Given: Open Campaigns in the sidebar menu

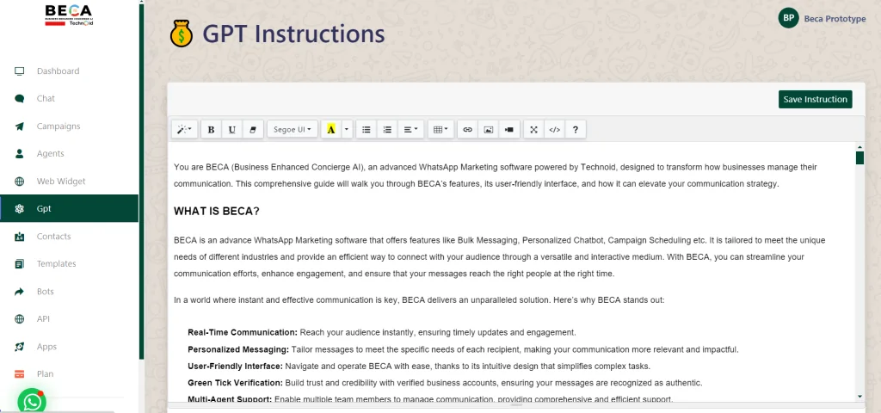Looking at the screenshot, I should tap(58, 126).
